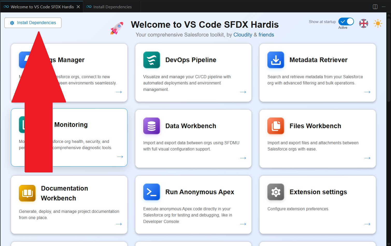
Task: Click the Metadata Retriever download icon
Action: coord(276,60)
